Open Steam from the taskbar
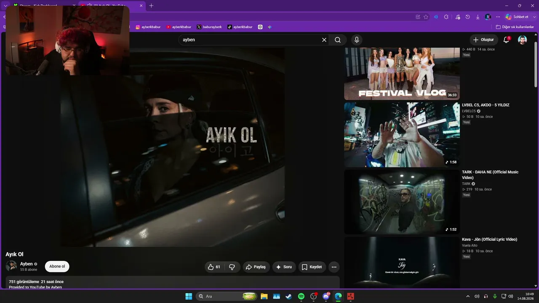This screenshot has width=539, height=303. pyautogui.click(x=288, y=296)
